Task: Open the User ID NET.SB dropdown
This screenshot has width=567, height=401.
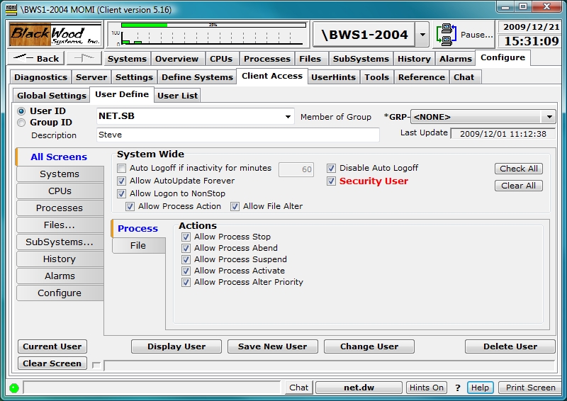Action: (288, 117)
